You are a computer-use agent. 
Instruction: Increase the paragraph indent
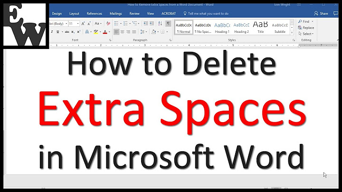[x=152, y=24]
